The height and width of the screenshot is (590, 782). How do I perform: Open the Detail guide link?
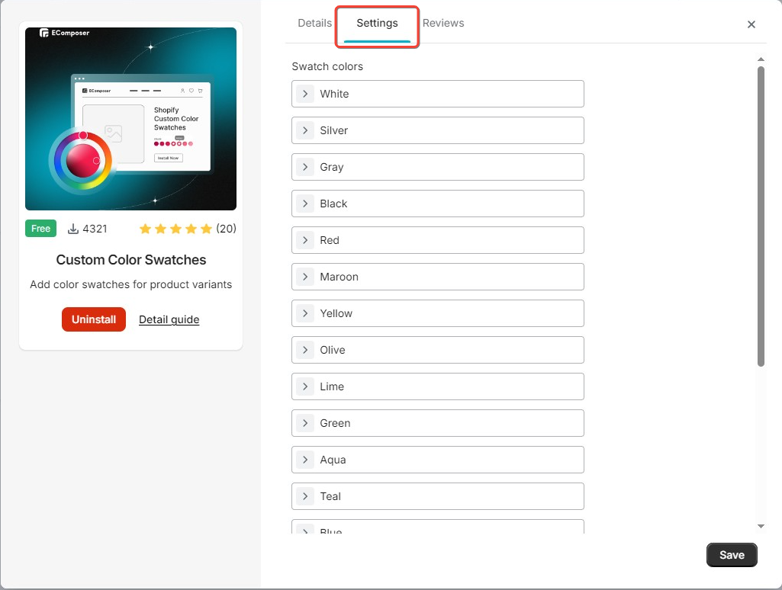[169, 319]
